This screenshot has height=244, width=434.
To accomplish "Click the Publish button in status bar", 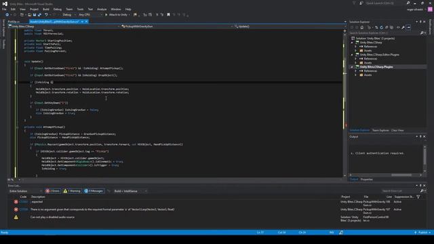I will [422, 232].
